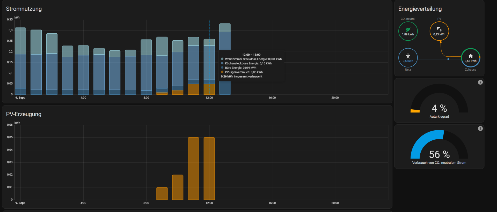Click the Autarkiegrad label under gauge
The width and height of the screenshot is (497, 212).
pos(439,117)
